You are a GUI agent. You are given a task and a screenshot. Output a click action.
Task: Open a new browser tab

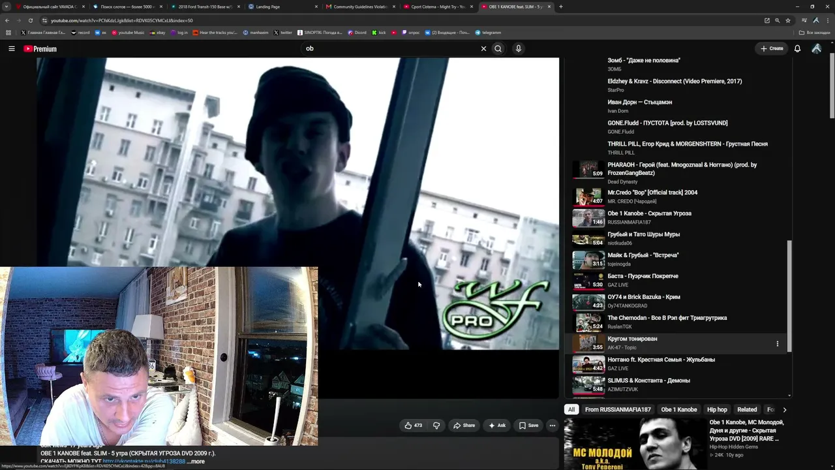pyautogui.click(x=560, y=7)
